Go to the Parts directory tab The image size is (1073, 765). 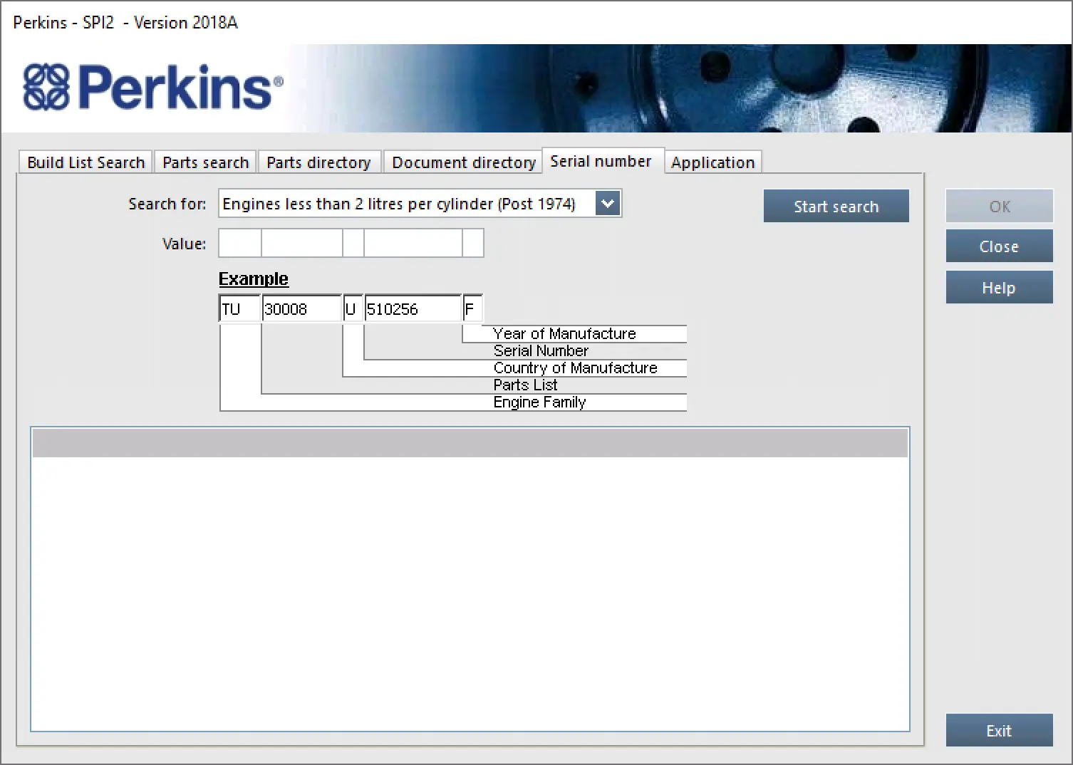coord(318,162)
